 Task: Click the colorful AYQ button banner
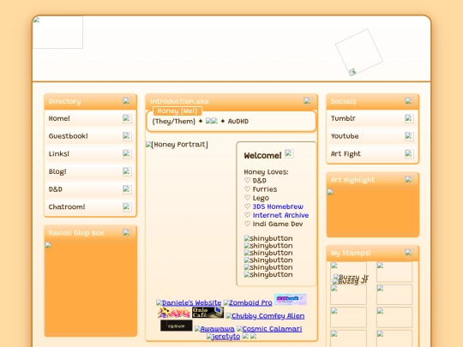174,313
